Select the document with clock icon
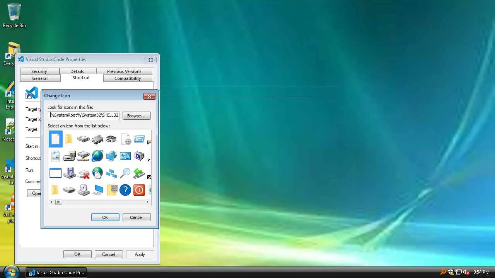 pos(125,139)
